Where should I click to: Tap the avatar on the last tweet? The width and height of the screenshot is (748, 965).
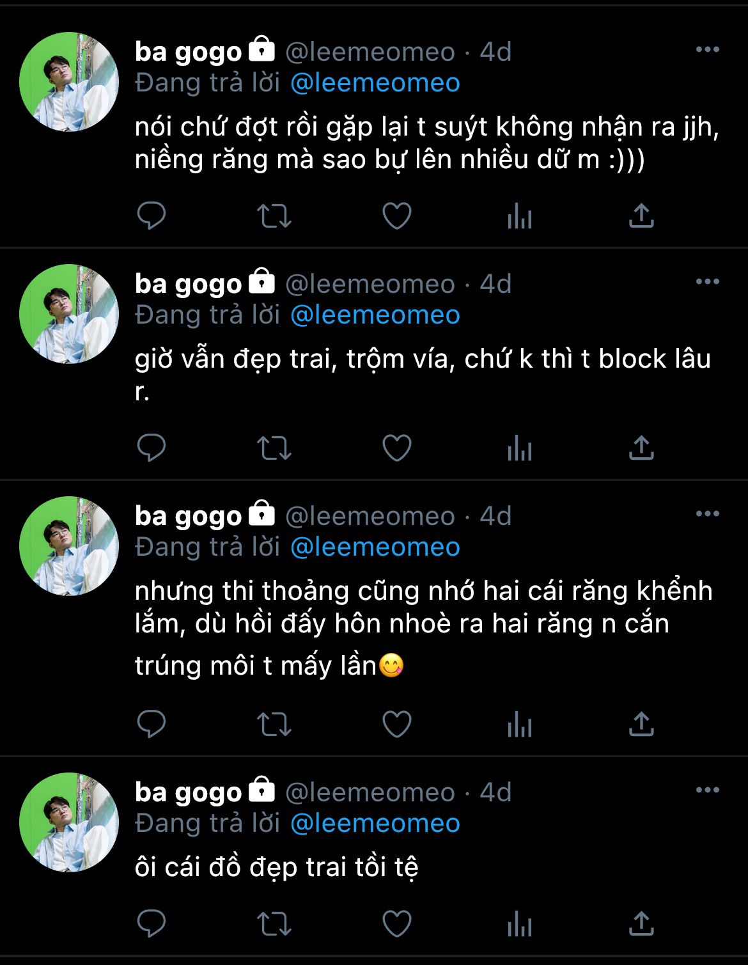coord(69,822)
